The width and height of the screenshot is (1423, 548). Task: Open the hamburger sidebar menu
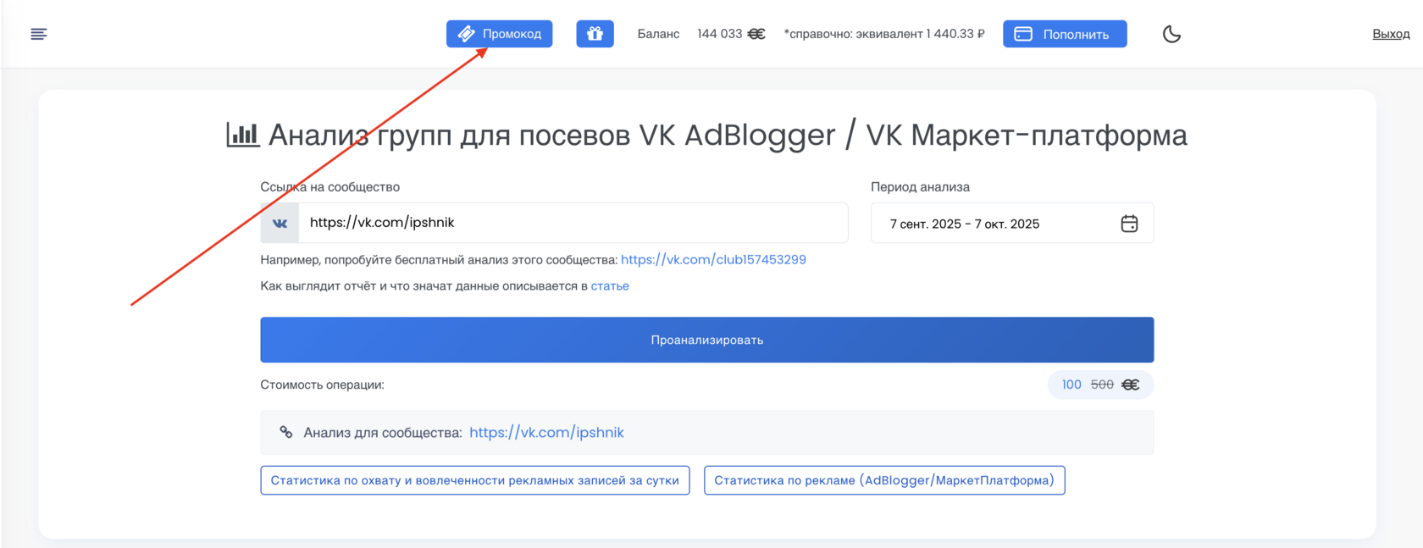coord(39,34)
